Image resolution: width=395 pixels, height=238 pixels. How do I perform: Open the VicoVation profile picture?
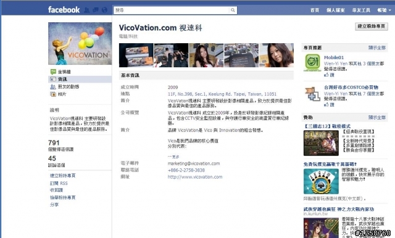(x=80, y=44)
